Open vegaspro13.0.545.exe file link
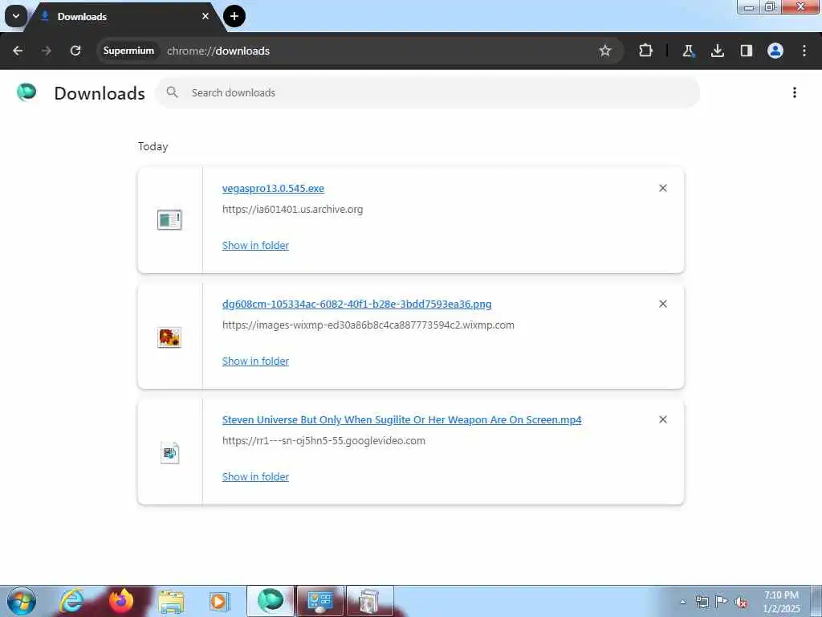The height and width of the screenshot is (617, 822). click(273, 188)
